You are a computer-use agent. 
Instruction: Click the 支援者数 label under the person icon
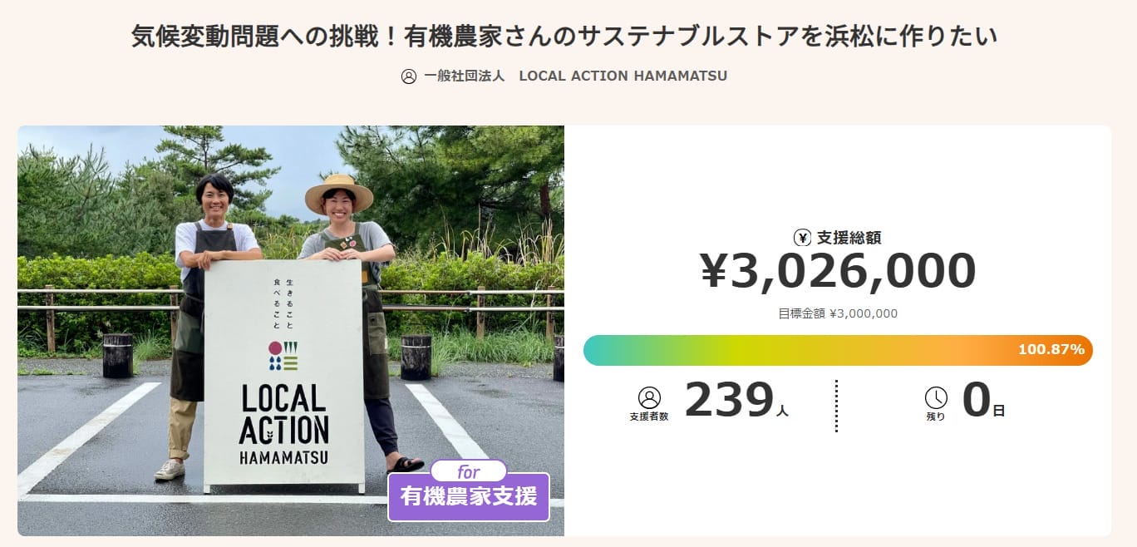click(x=649, y=416)
